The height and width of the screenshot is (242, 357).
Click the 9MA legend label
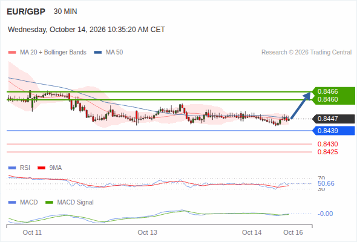pos(56,168)
